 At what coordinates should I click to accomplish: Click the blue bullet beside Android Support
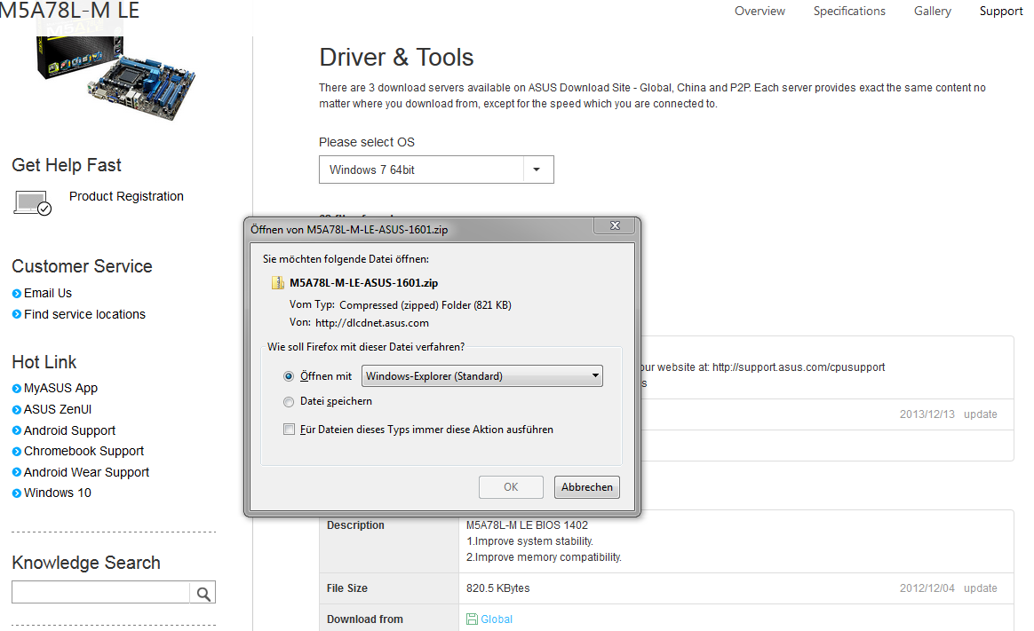coord(17,430)
